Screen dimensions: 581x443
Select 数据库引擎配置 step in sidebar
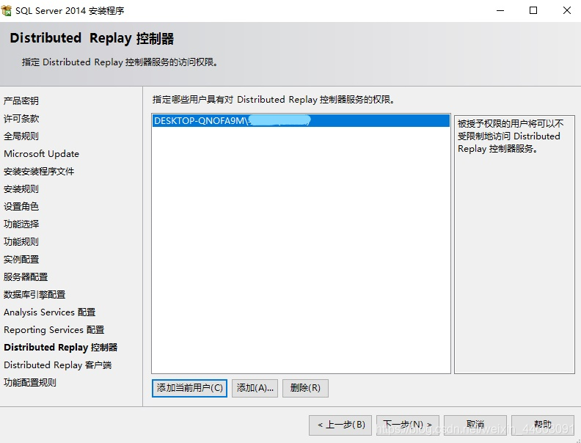click(34, 294)
